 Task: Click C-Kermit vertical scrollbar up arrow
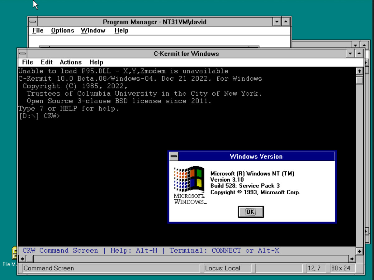(x=359, y=71)
